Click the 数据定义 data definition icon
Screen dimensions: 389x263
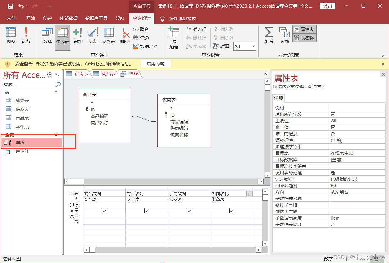coord(145,46)
